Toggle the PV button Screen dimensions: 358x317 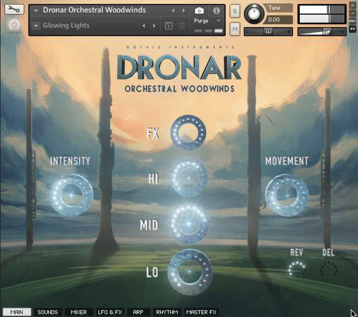click(352, 29)
